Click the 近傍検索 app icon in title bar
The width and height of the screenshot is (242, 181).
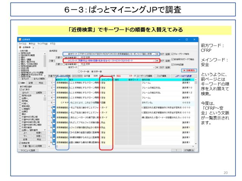[20, 40]
